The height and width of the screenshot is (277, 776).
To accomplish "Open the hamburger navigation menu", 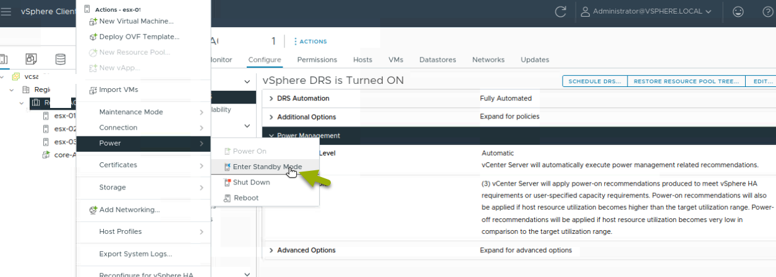I will coord(7,12).
